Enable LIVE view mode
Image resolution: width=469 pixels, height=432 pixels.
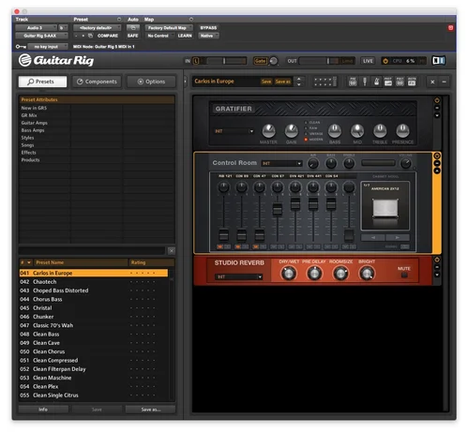(368, 61)
